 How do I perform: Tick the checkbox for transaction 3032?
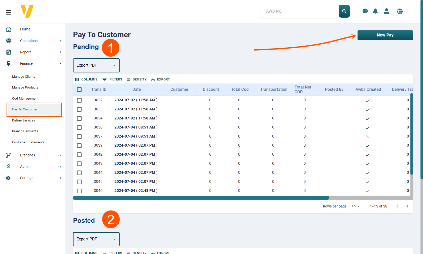[x=79, y=100]
